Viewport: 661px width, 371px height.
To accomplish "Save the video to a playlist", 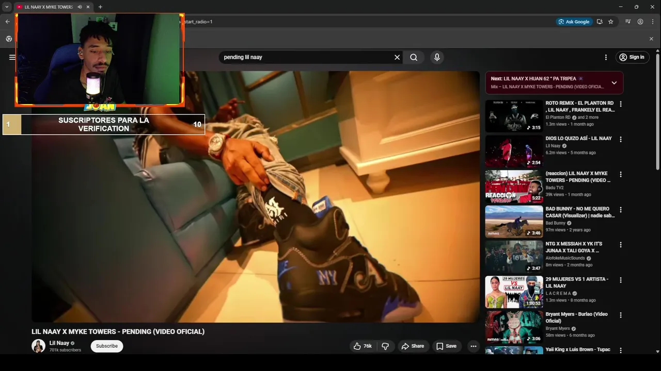I will point(446,346).
